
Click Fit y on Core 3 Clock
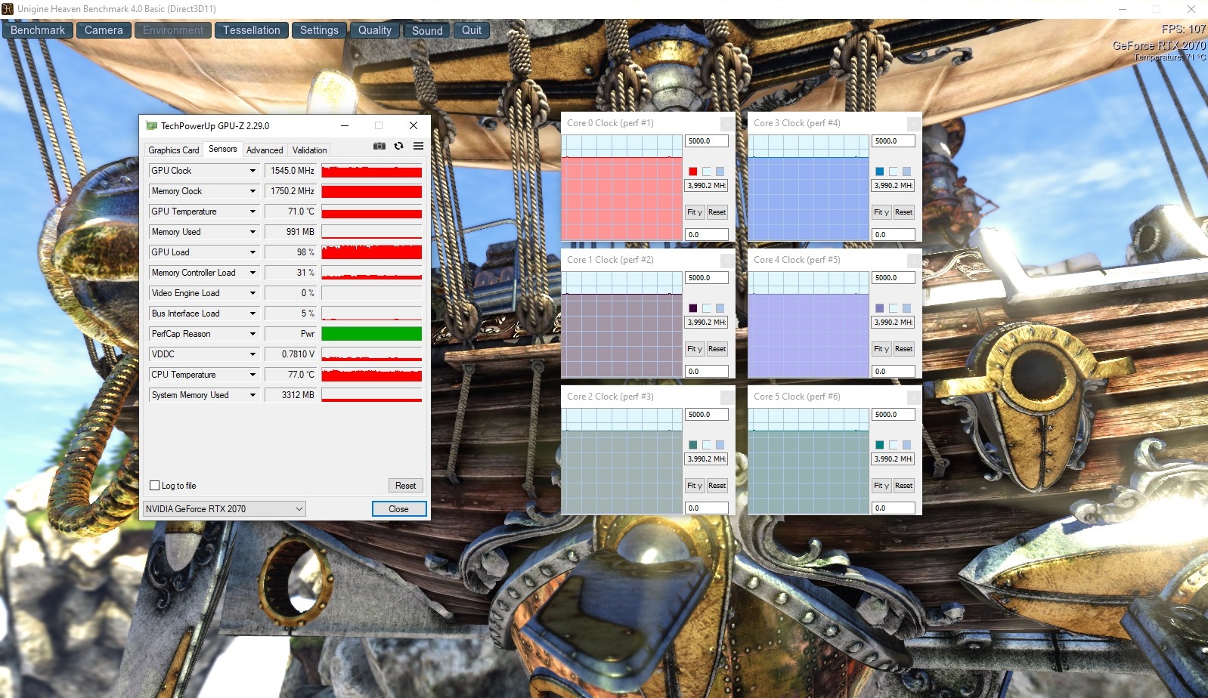pyautogui.click(x=881, y=212)
